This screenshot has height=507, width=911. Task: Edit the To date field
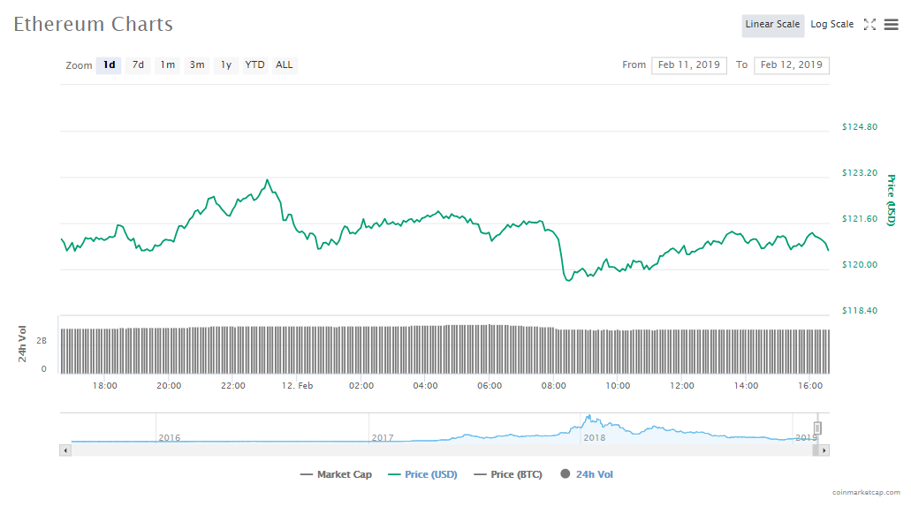tap(791, 65)
